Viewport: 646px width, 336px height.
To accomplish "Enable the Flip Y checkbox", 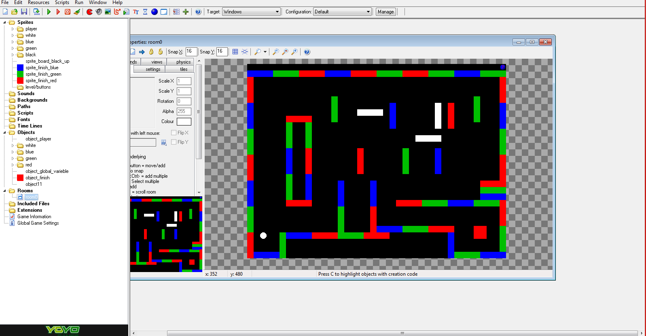I will (174, 142).
